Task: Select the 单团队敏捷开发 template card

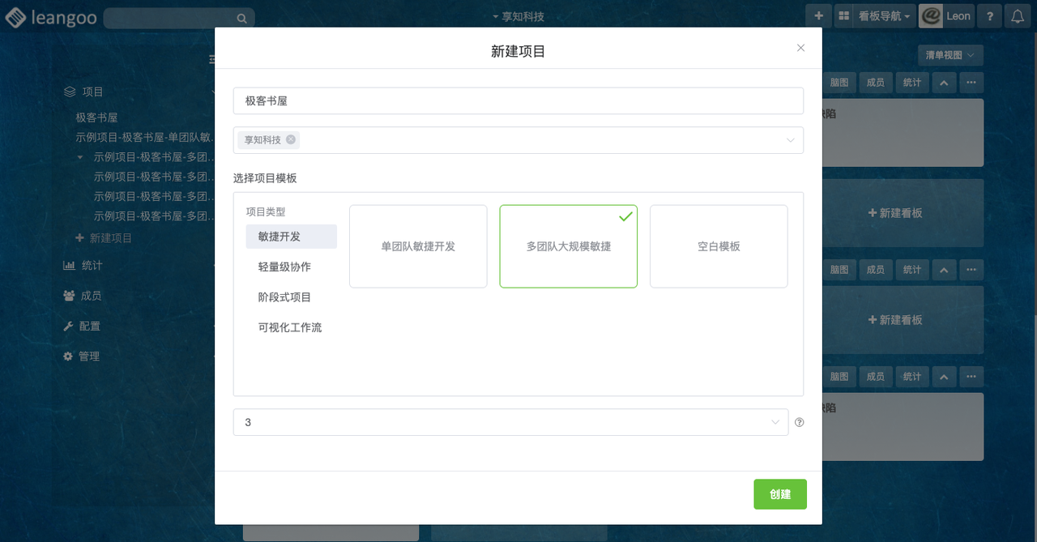Action: pos(418,246)
